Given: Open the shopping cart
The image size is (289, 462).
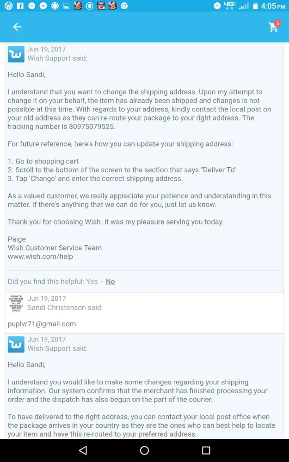Looking at the screenshot, I should pos(273,28).
